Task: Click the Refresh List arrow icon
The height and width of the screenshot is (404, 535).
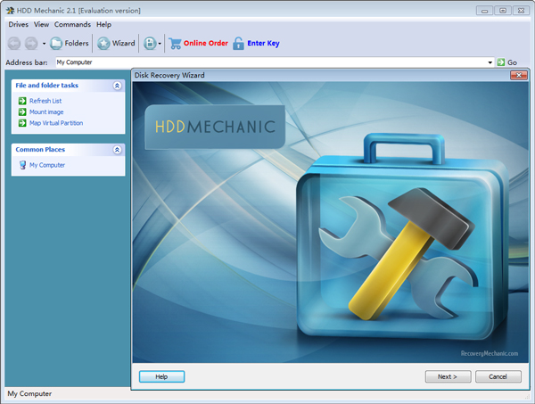Action: [x=22, y=101]
